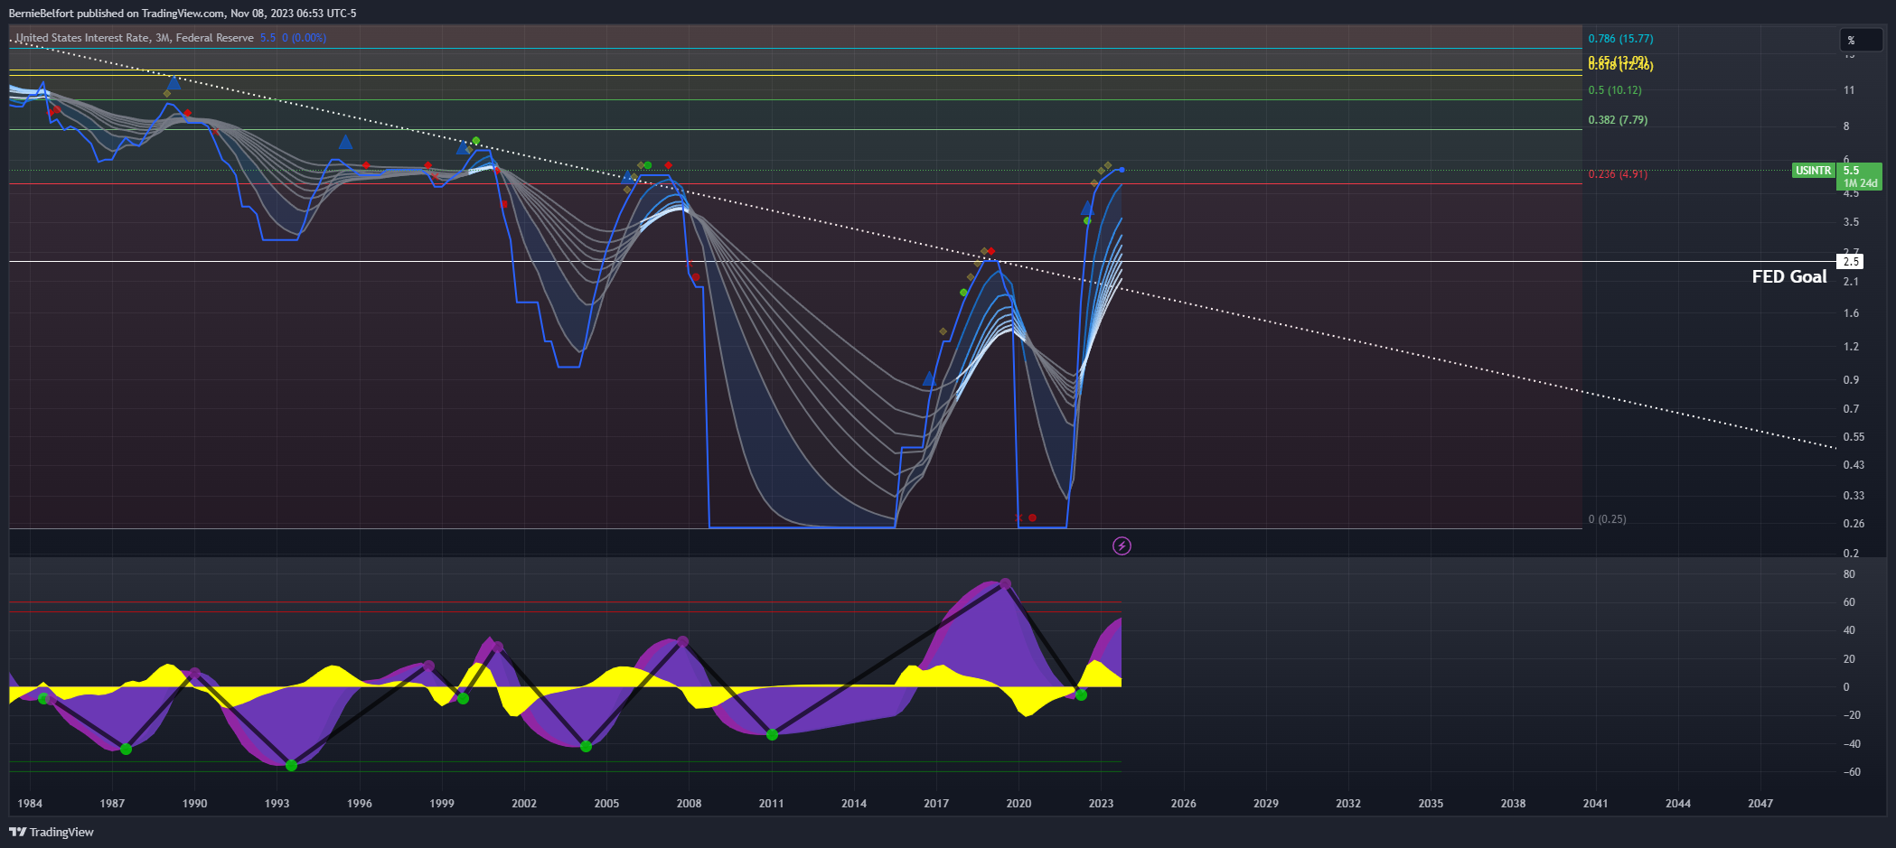Screen dimensions: 1896x848
Task: Click the 0.382 (7.79) Fibonacci label
Action: point(1618,120)
